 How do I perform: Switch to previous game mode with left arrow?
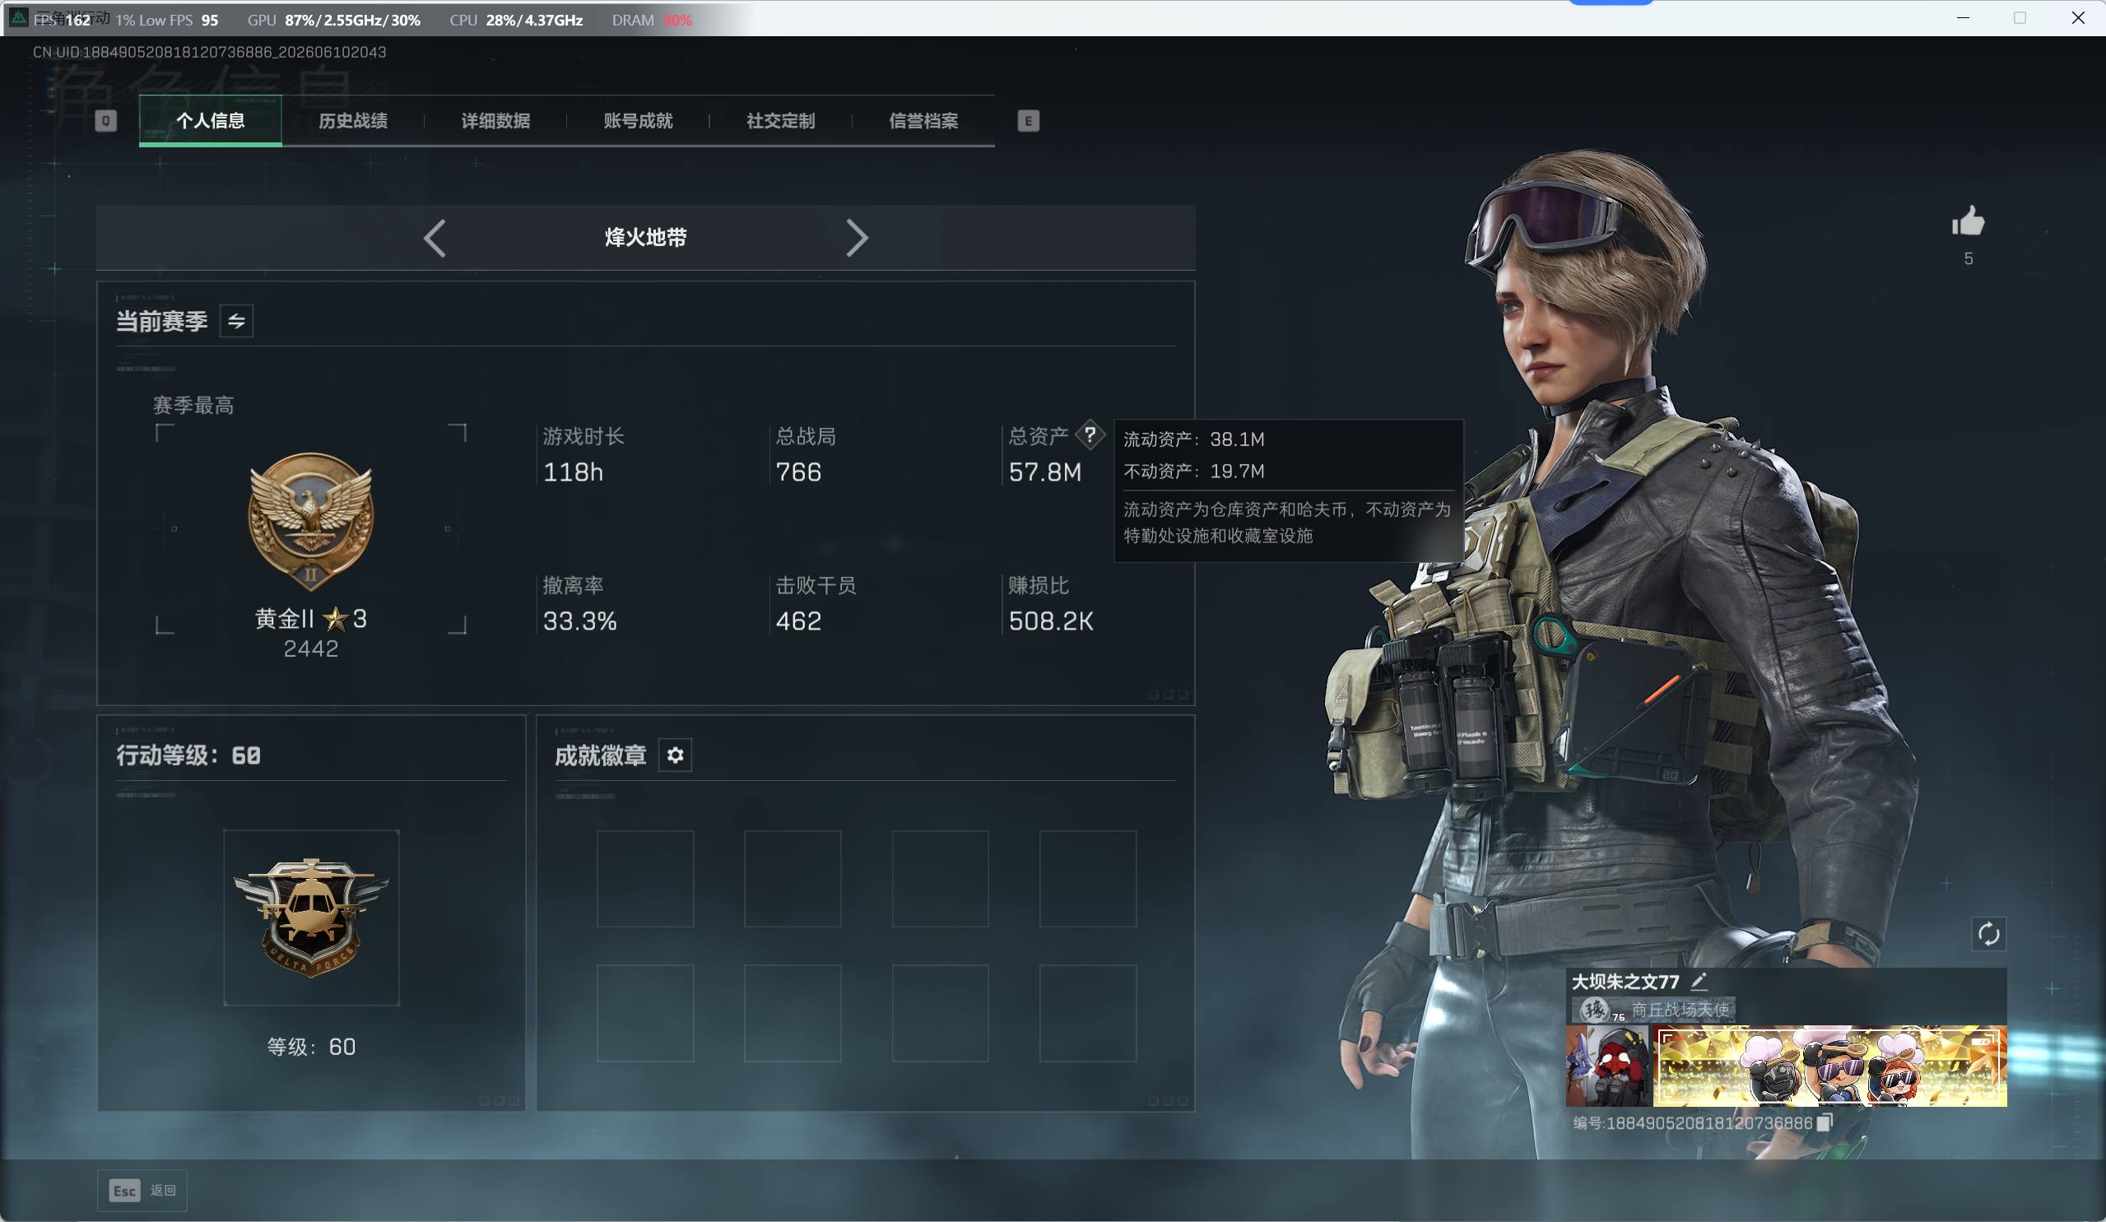click(435, 238)
